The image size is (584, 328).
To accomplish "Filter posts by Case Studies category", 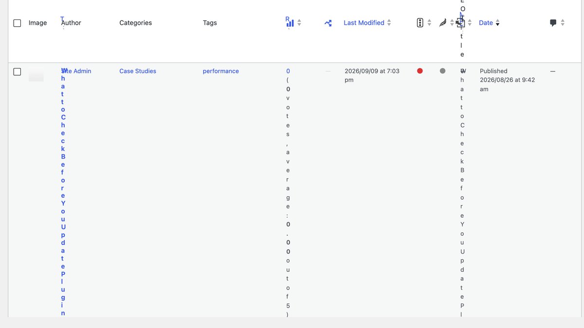I will coord(138,71).
